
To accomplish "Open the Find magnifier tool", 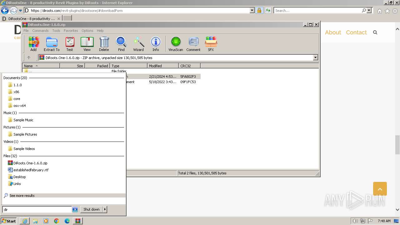I will [x=121, y=44].
